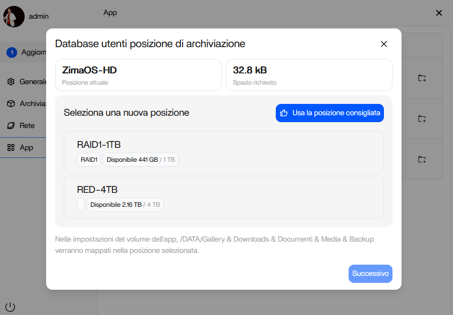453x315 pixels.
Task: Click the 32.8 kB required space card
Action: click(309, 75)
